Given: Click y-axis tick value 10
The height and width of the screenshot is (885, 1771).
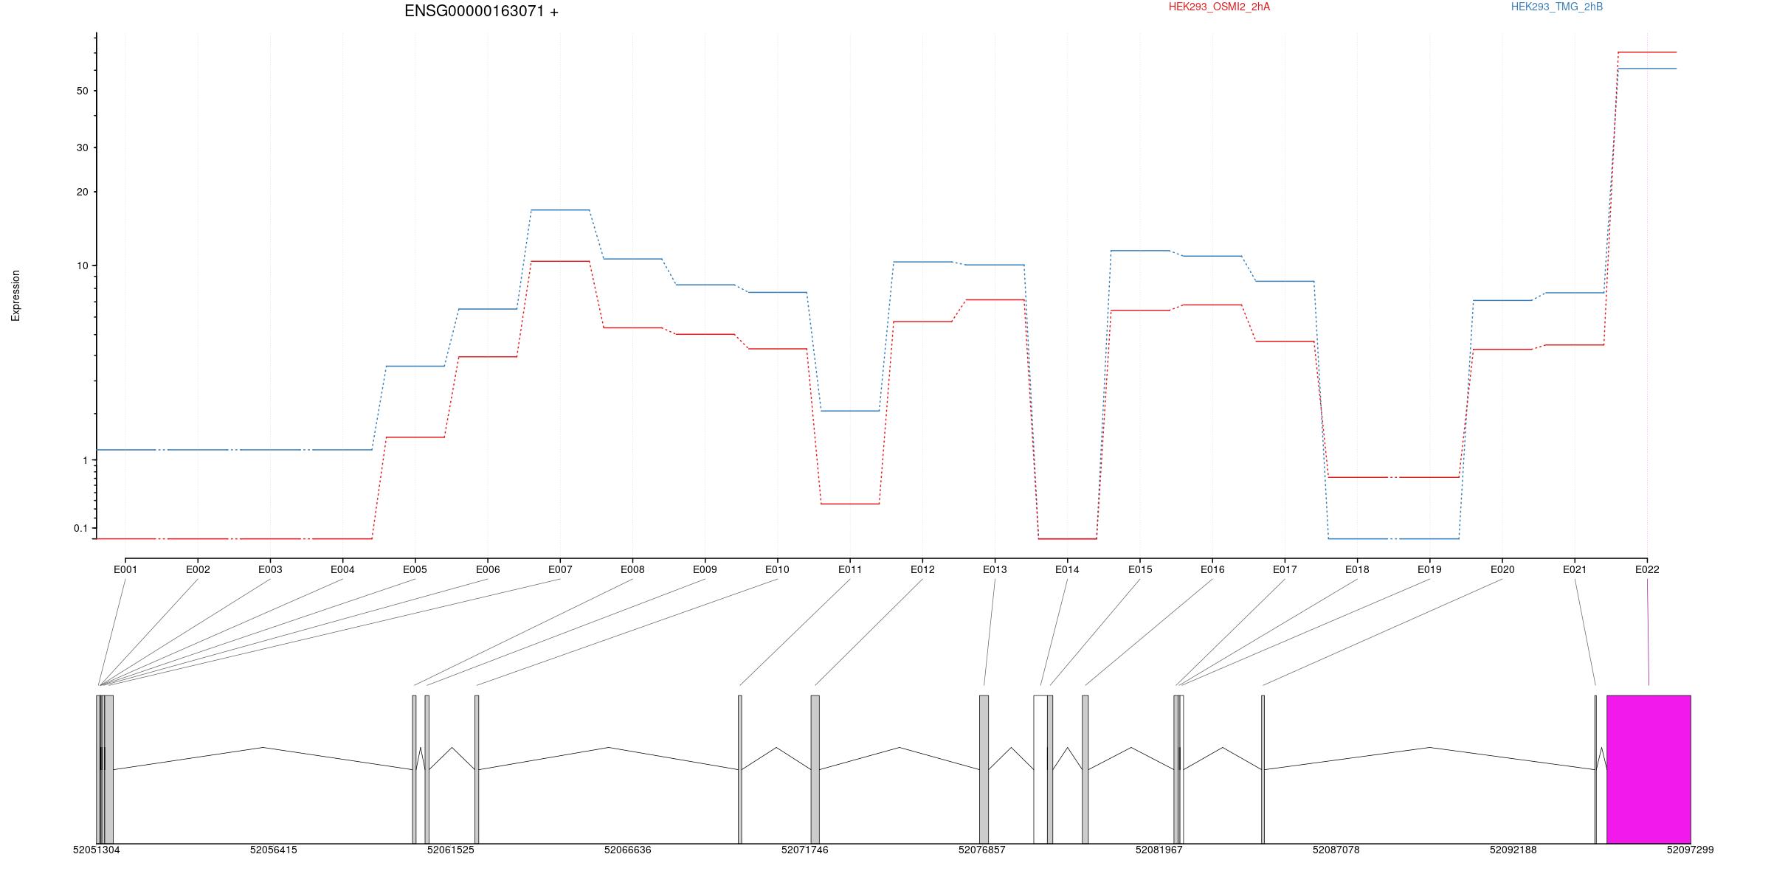Looking at the screenshot, I should click(81, 265).
